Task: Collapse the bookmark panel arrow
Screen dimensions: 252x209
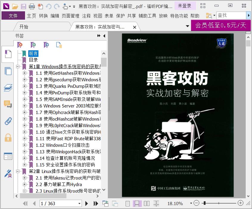Action: tap(104, 36)
